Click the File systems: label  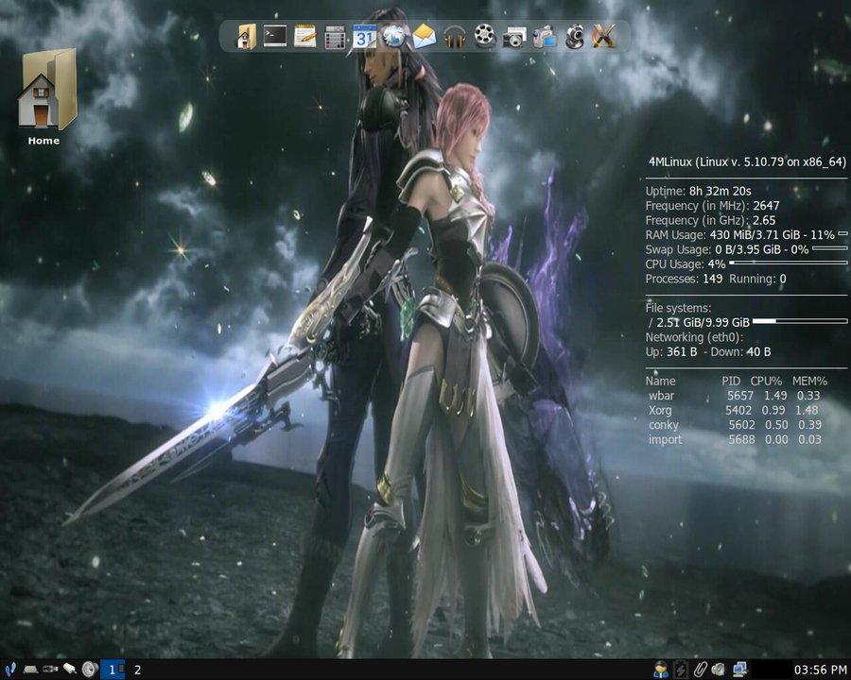point(678,308)
